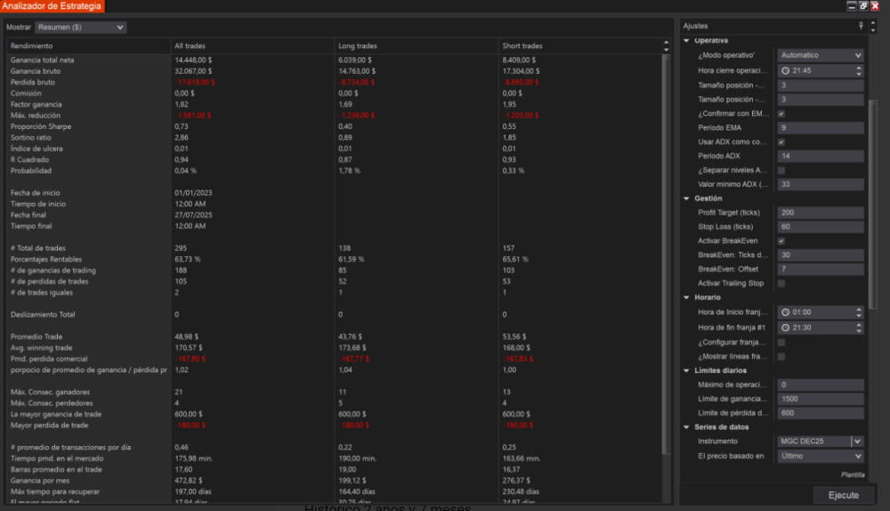890x511 pixels.
Task: Click the Profit Target (ticks) input field
Action: point(820,213)
